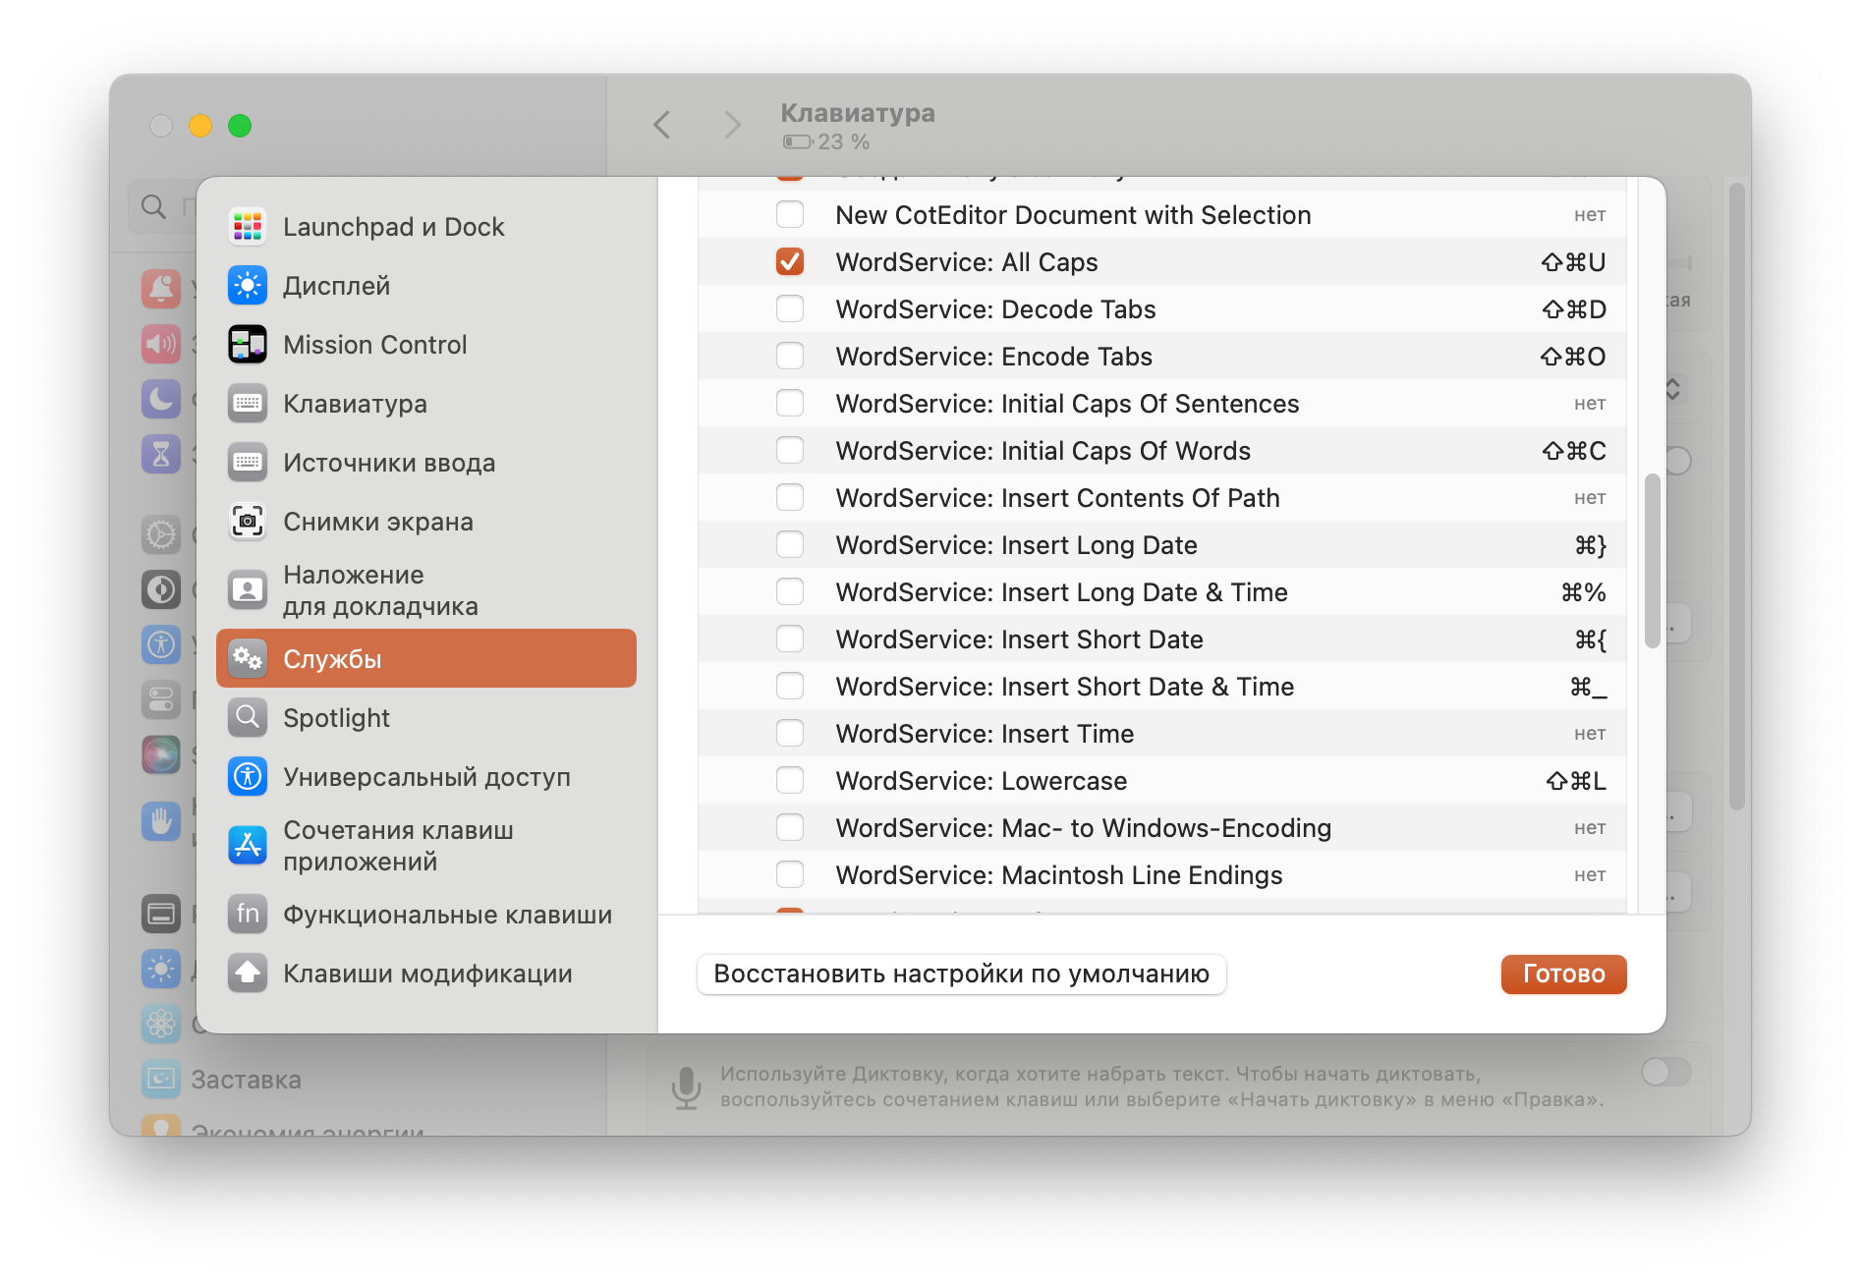
Task: Go back with the left chevron
Action: click(662, 125)
